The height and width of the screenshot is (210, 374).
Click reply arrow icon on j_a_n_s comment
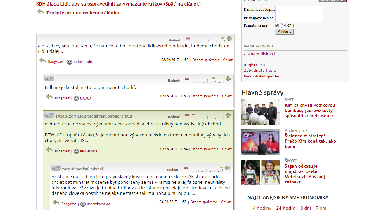pyautogui.click(x=49, y=97)
